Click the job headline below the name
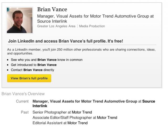Viewport: 168px width, 127px height. 95,18
